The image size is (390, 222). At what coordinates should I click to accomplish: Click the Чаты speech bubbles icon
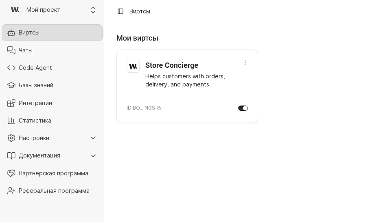(x=11, y=50)
